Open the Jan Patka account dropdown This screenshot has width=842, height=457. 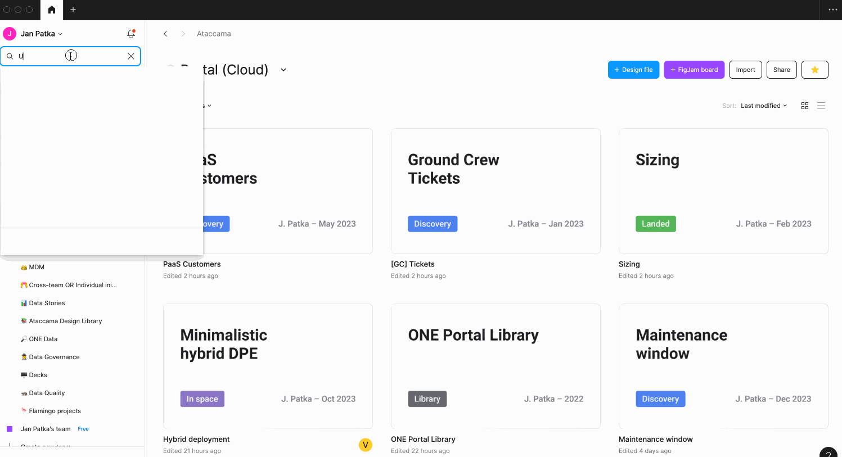pyautogui.click(x=41, y=34)
